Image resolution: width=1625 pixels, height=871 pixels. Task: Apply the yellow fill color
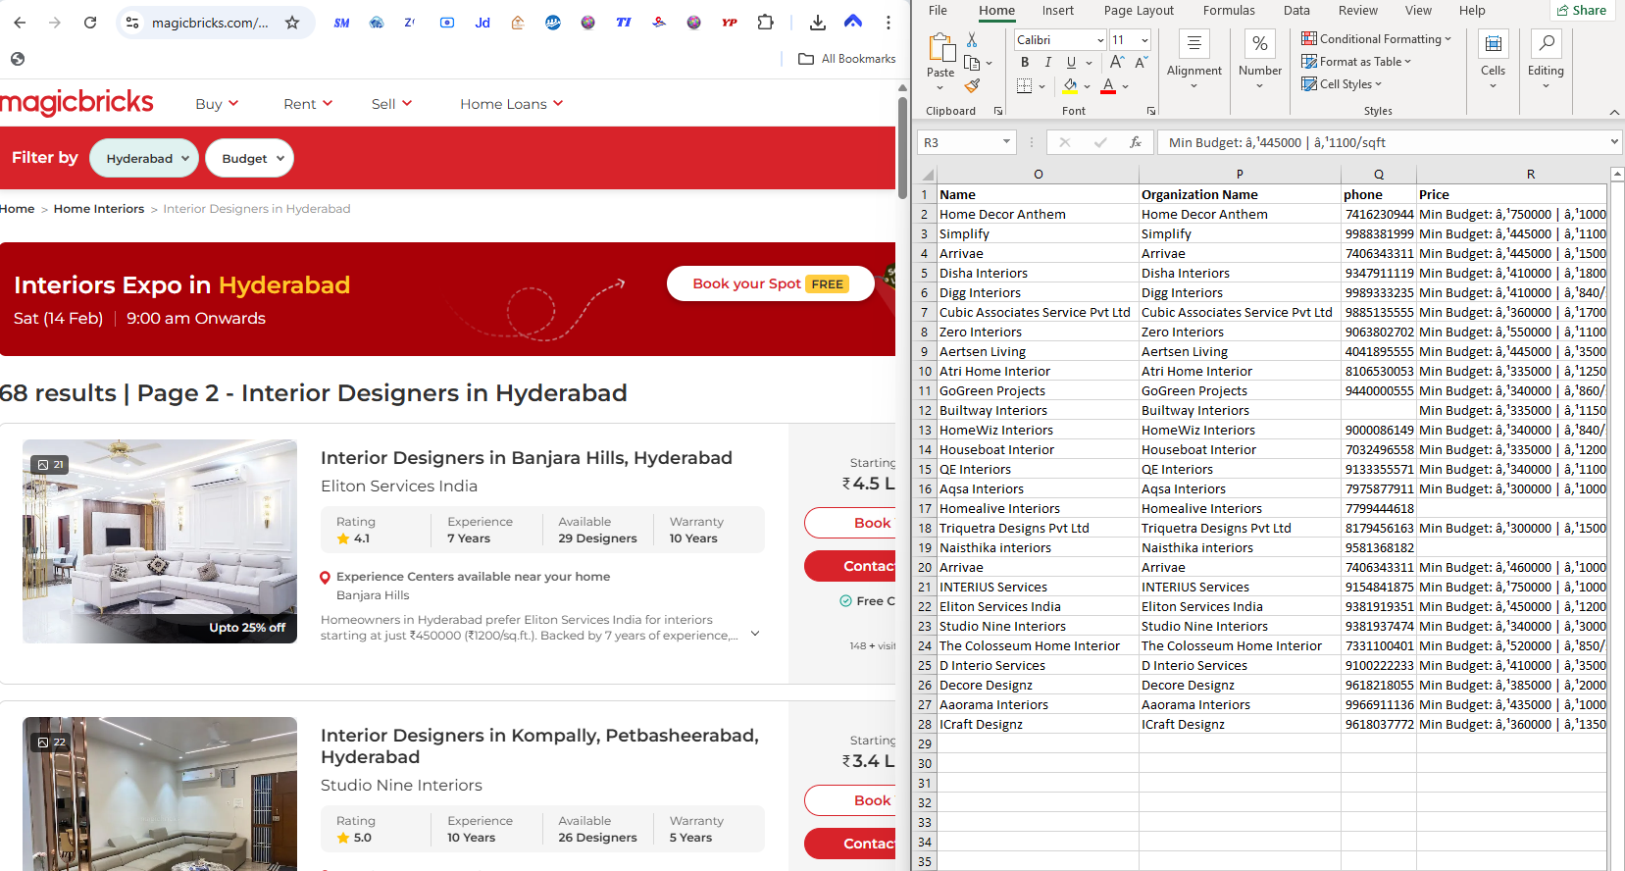tap(1071, 86)
